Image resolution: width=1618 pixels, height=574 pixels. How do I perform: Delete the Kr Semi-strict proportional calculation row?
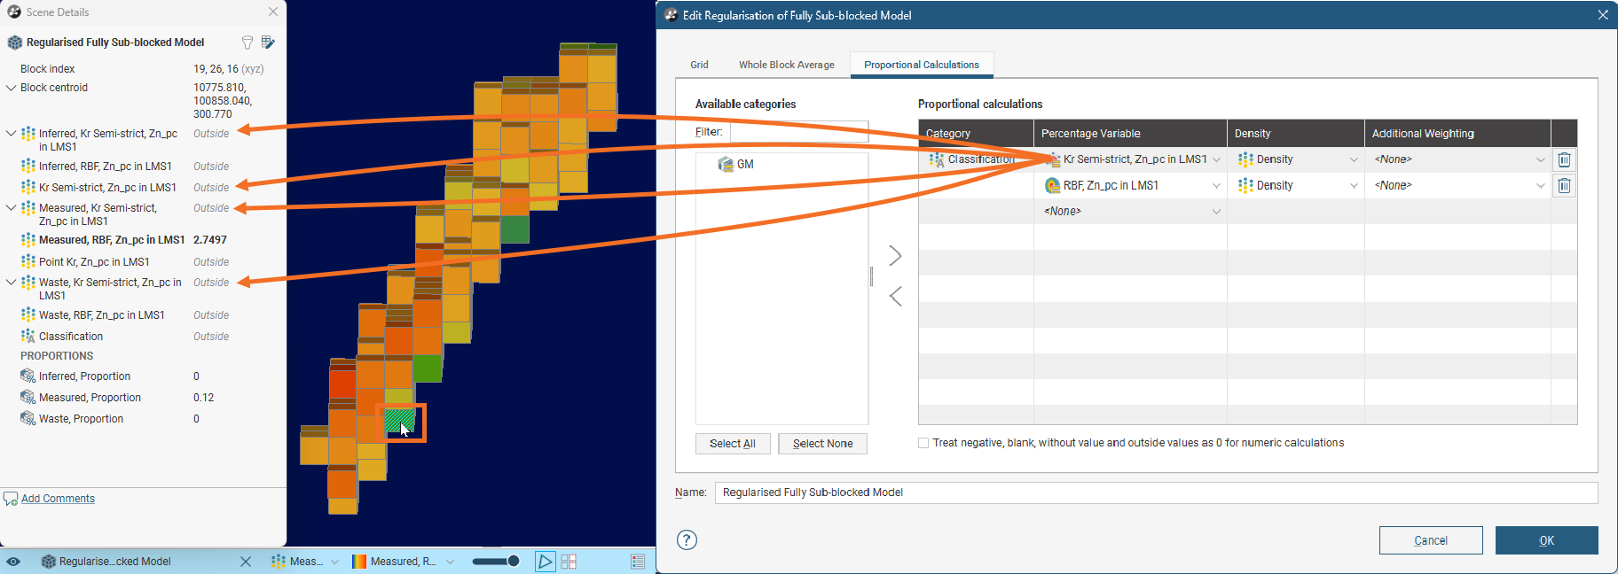click(x=1564, y=159)
